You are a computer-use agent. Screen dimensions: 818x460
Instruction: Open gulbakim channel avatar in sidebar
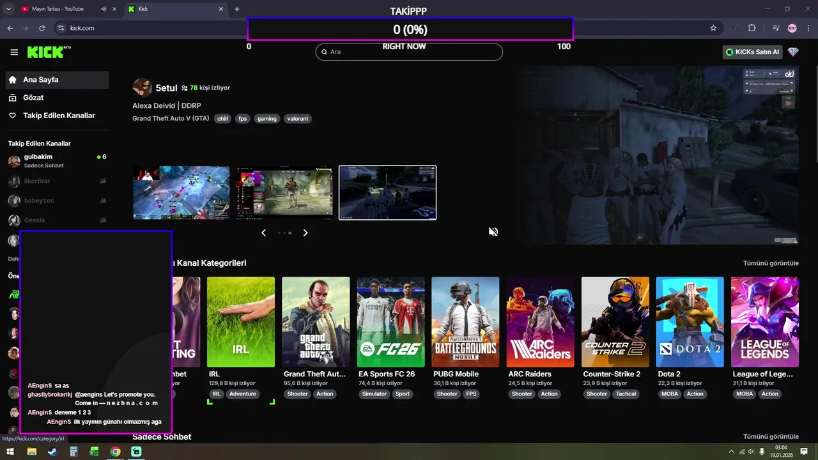14,161
